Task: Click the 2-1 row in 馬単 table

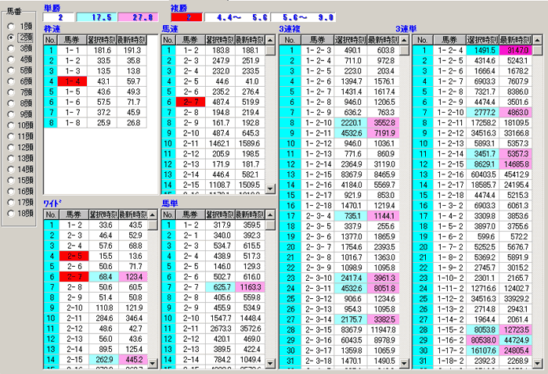Action: coord(213,236)
